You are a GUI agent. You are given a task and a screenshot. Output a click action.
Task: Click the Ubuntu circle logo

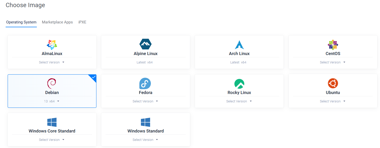(x=333, y=83)
